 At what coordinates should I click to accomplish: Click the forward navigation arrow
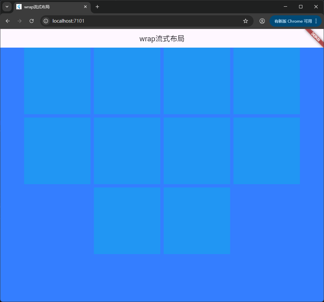(20, 21)
